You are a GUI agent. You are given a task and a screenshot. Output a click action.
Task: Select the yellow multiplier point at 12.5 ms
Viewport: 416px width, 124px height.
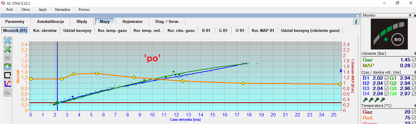tap(182, 81)
